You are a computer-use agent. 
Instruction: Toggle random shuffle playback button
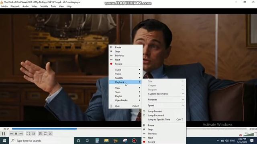pos(50,134)
